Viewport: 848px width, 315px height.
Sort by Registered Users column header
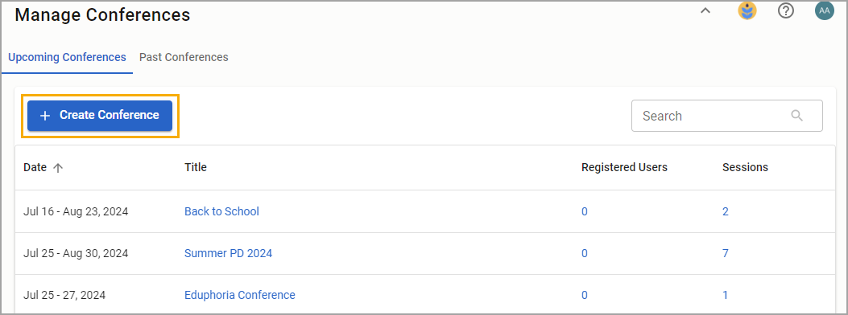click(x=625, y=168)
